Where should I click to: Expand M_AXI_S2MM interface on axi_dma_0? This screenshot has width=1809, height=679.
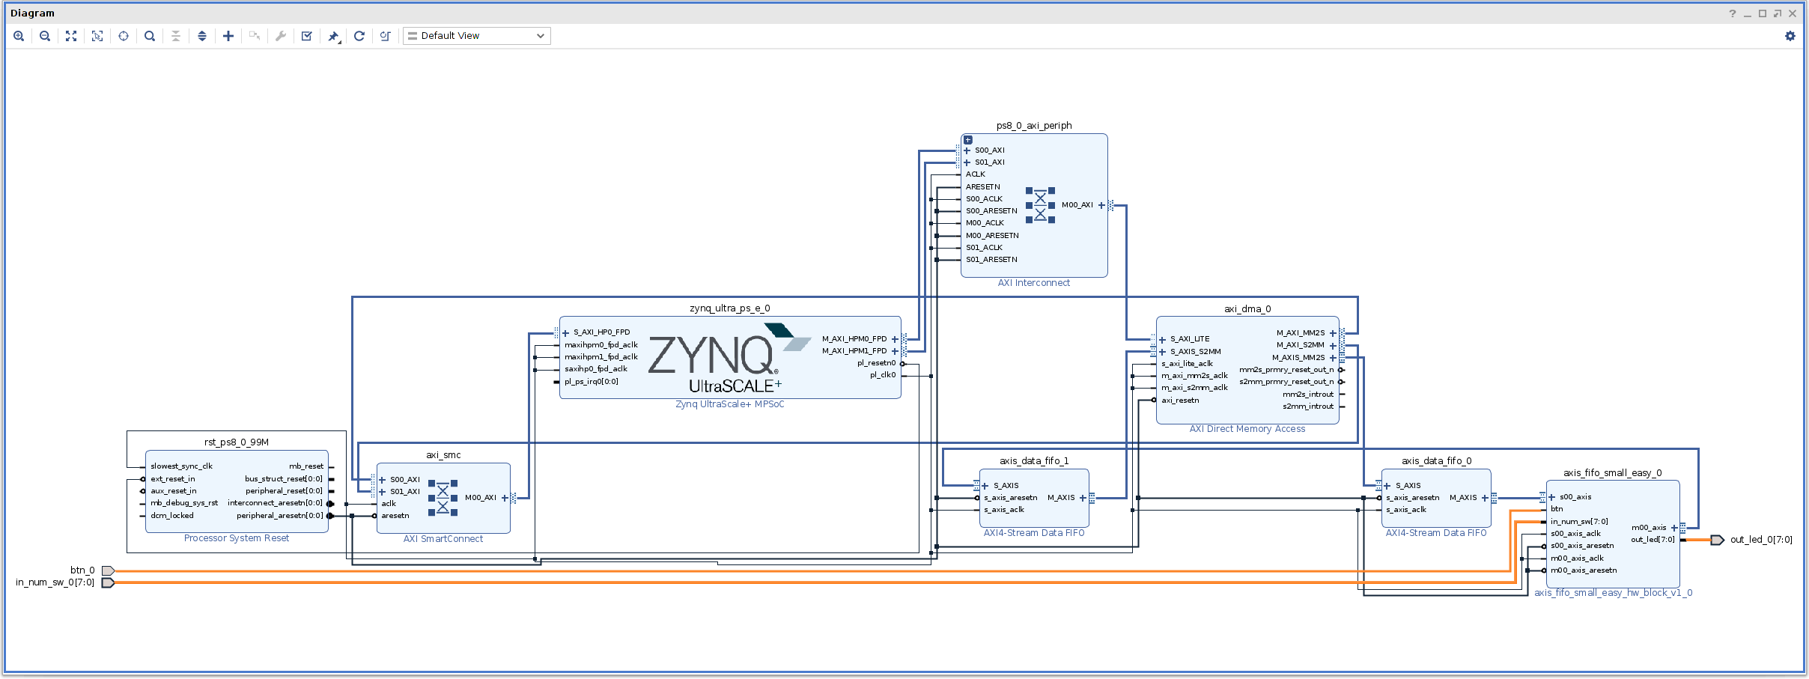click(1333, 345)
